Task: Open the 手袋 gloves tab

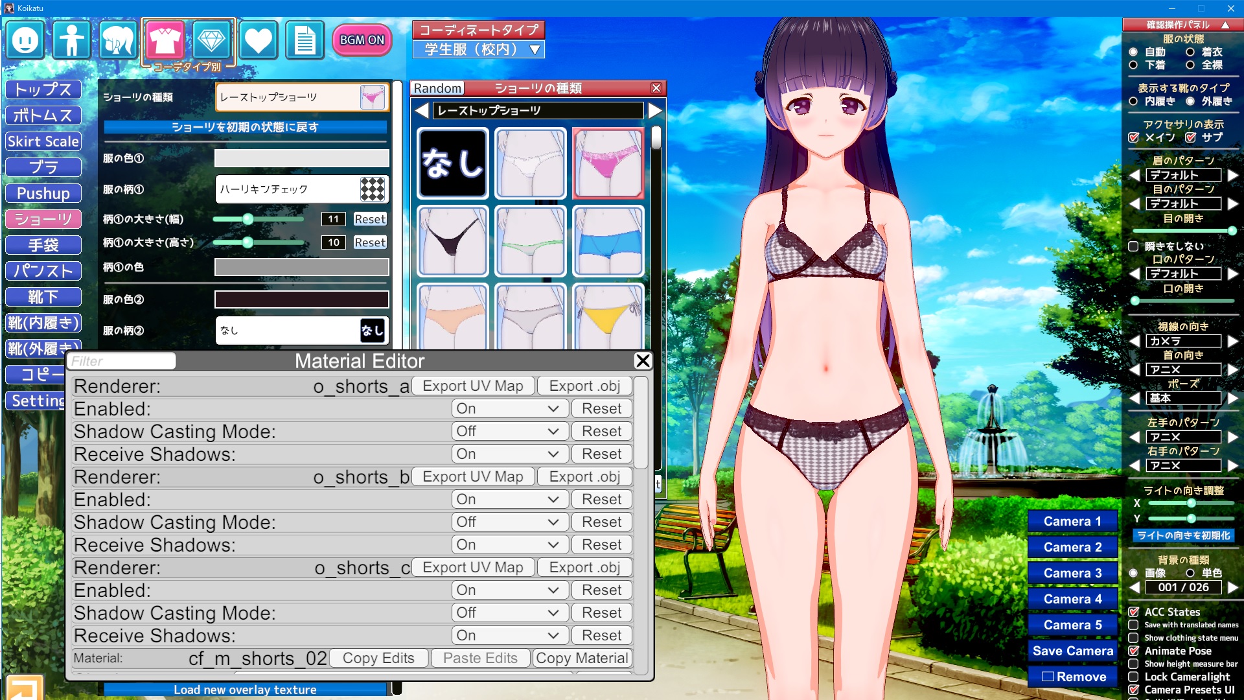Action: 43,245
